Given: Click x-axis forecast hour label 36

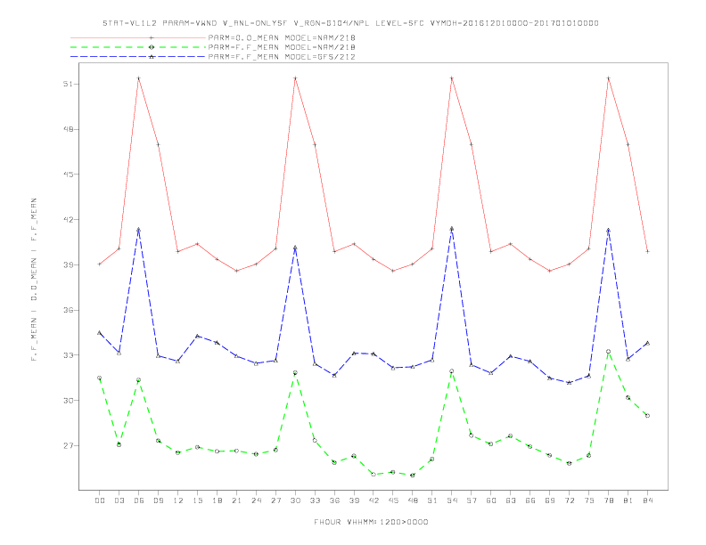Looking at the screenshot, I should [334, 500].
